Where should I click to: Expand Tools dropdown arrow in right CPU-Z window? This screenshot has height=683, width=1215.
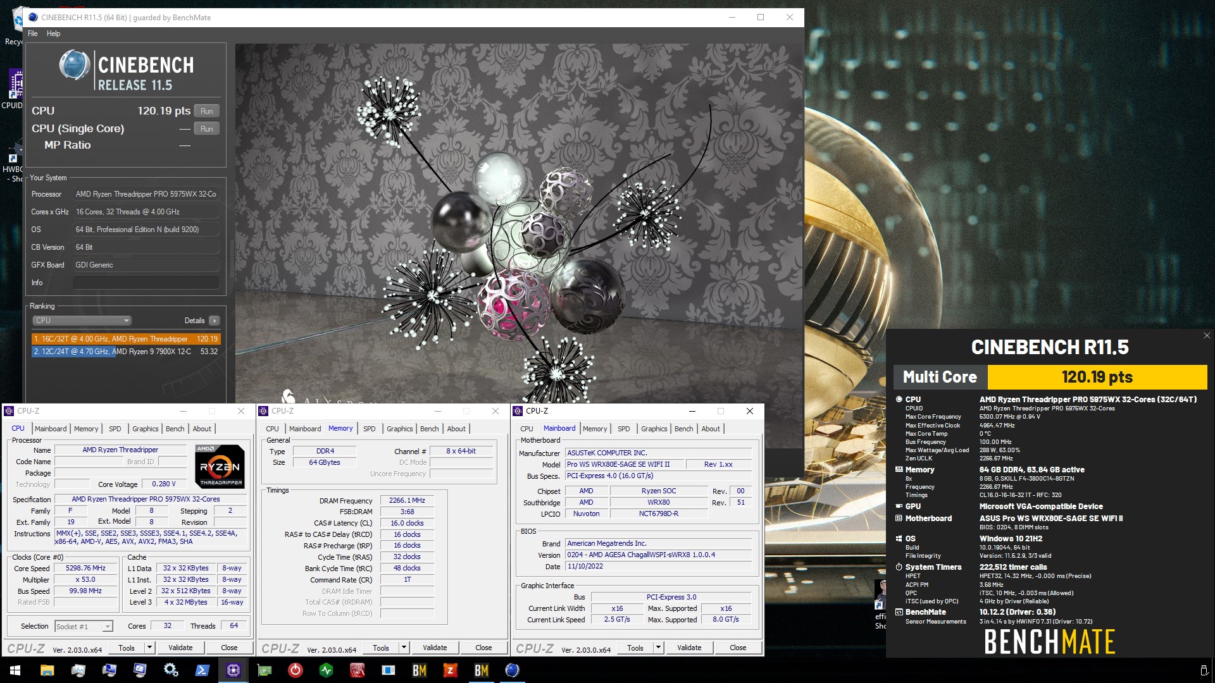(658, 648)
